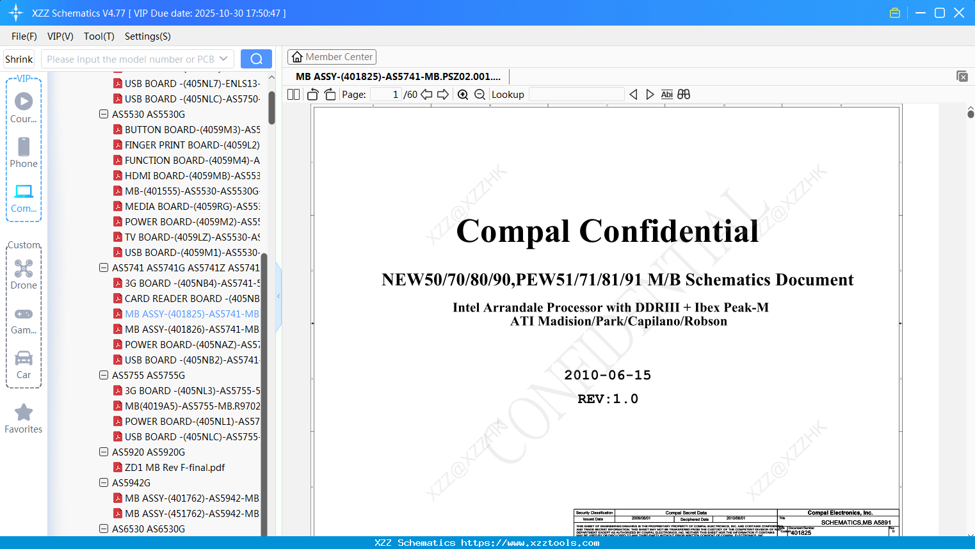
Task: Zoom in on the schematic
Action: coord(463,95)
